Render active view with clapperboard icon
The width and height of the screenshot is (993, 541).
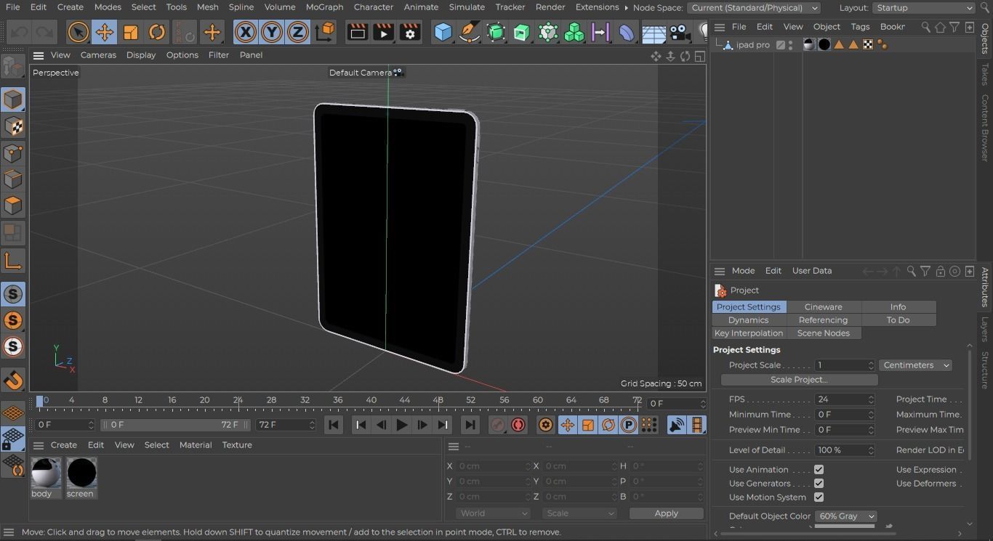(357, 32)
